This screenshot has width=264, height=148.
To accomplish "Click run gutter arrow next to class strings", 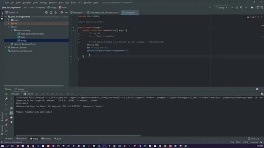I will [x=73, y=28].
